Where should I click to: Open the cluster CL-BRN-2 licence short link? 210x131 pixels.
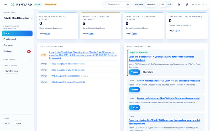point(164,122)
